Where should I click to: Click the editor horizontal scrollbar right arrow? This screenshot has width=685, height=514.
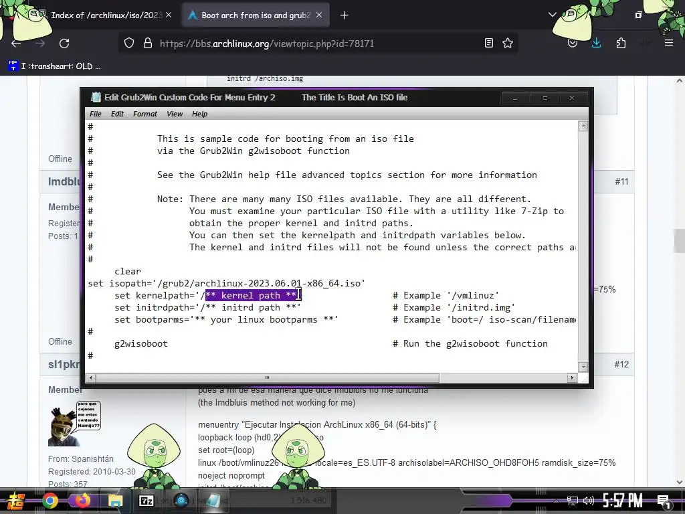573,377
